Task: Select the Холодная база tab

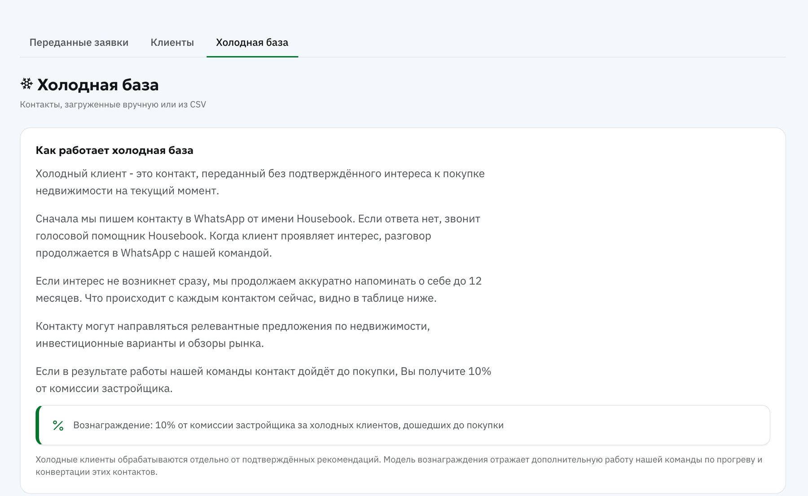Action: click(252, 43)
